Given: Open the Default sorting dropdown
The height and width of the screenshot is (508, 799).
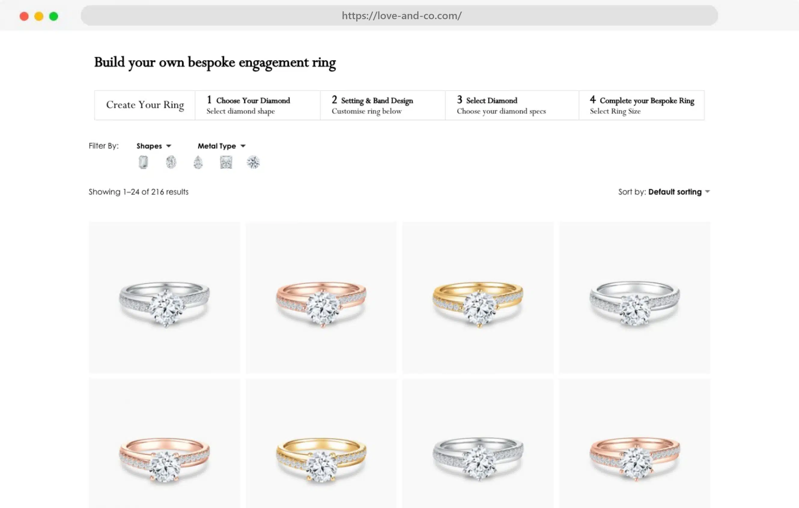Looking at the screenshot, I should pyautogui.click(x=679, y=192).
